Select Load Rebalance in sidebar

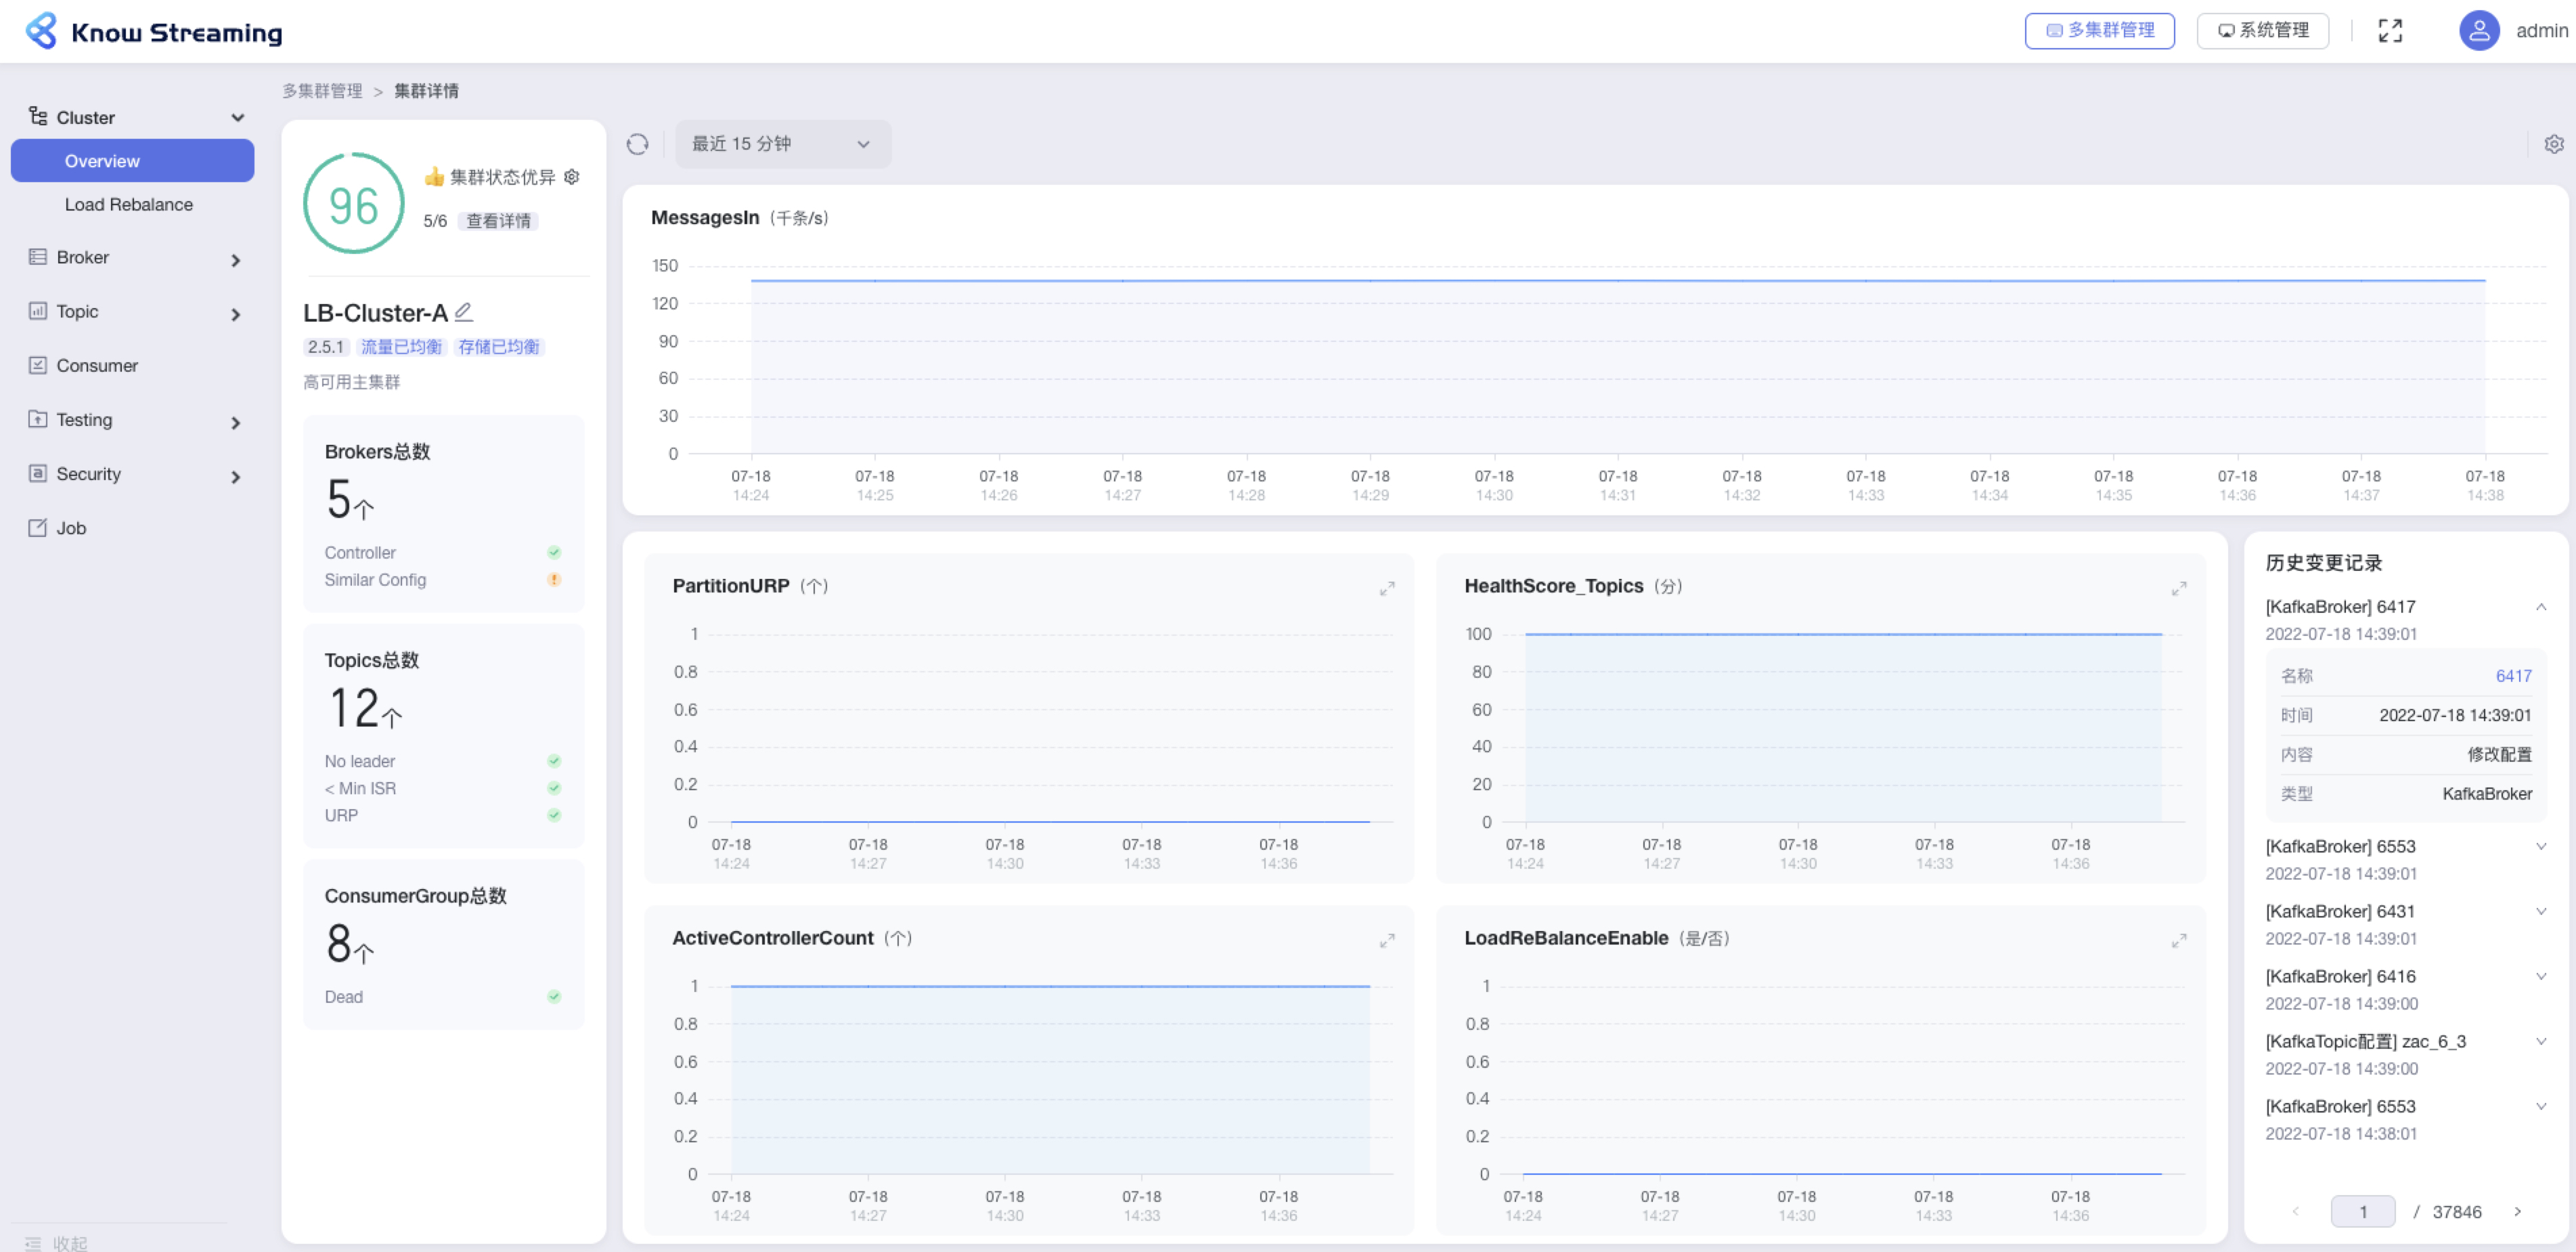coord(129,204)
